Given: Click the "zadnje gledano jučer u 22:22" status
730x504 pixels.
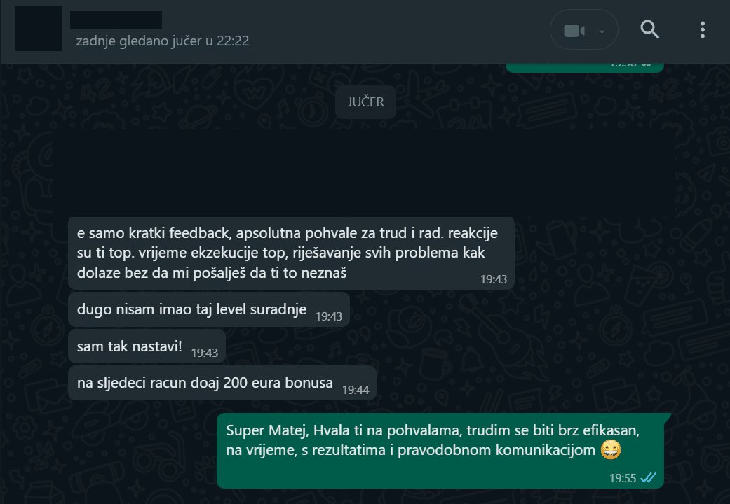Looking at the screenshot, I should (x=163, y=41).
